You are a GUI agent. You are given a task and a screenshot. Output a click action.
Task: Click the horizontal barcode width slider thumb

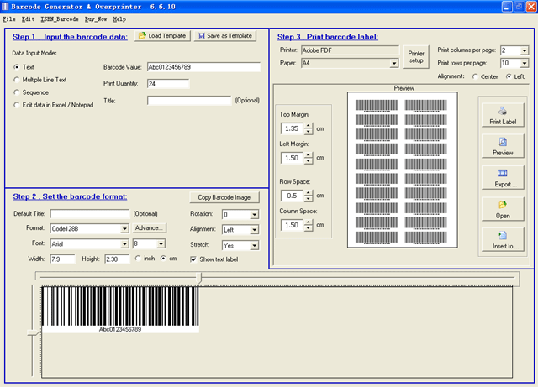click(199, 278)
